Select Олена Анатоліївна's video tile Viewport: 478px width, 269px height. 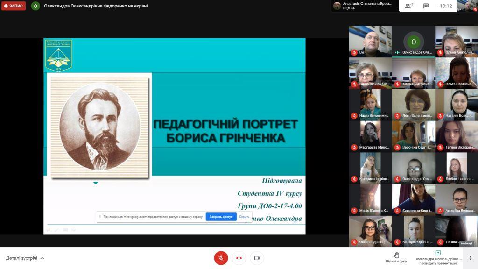click(x=456, y=41)
